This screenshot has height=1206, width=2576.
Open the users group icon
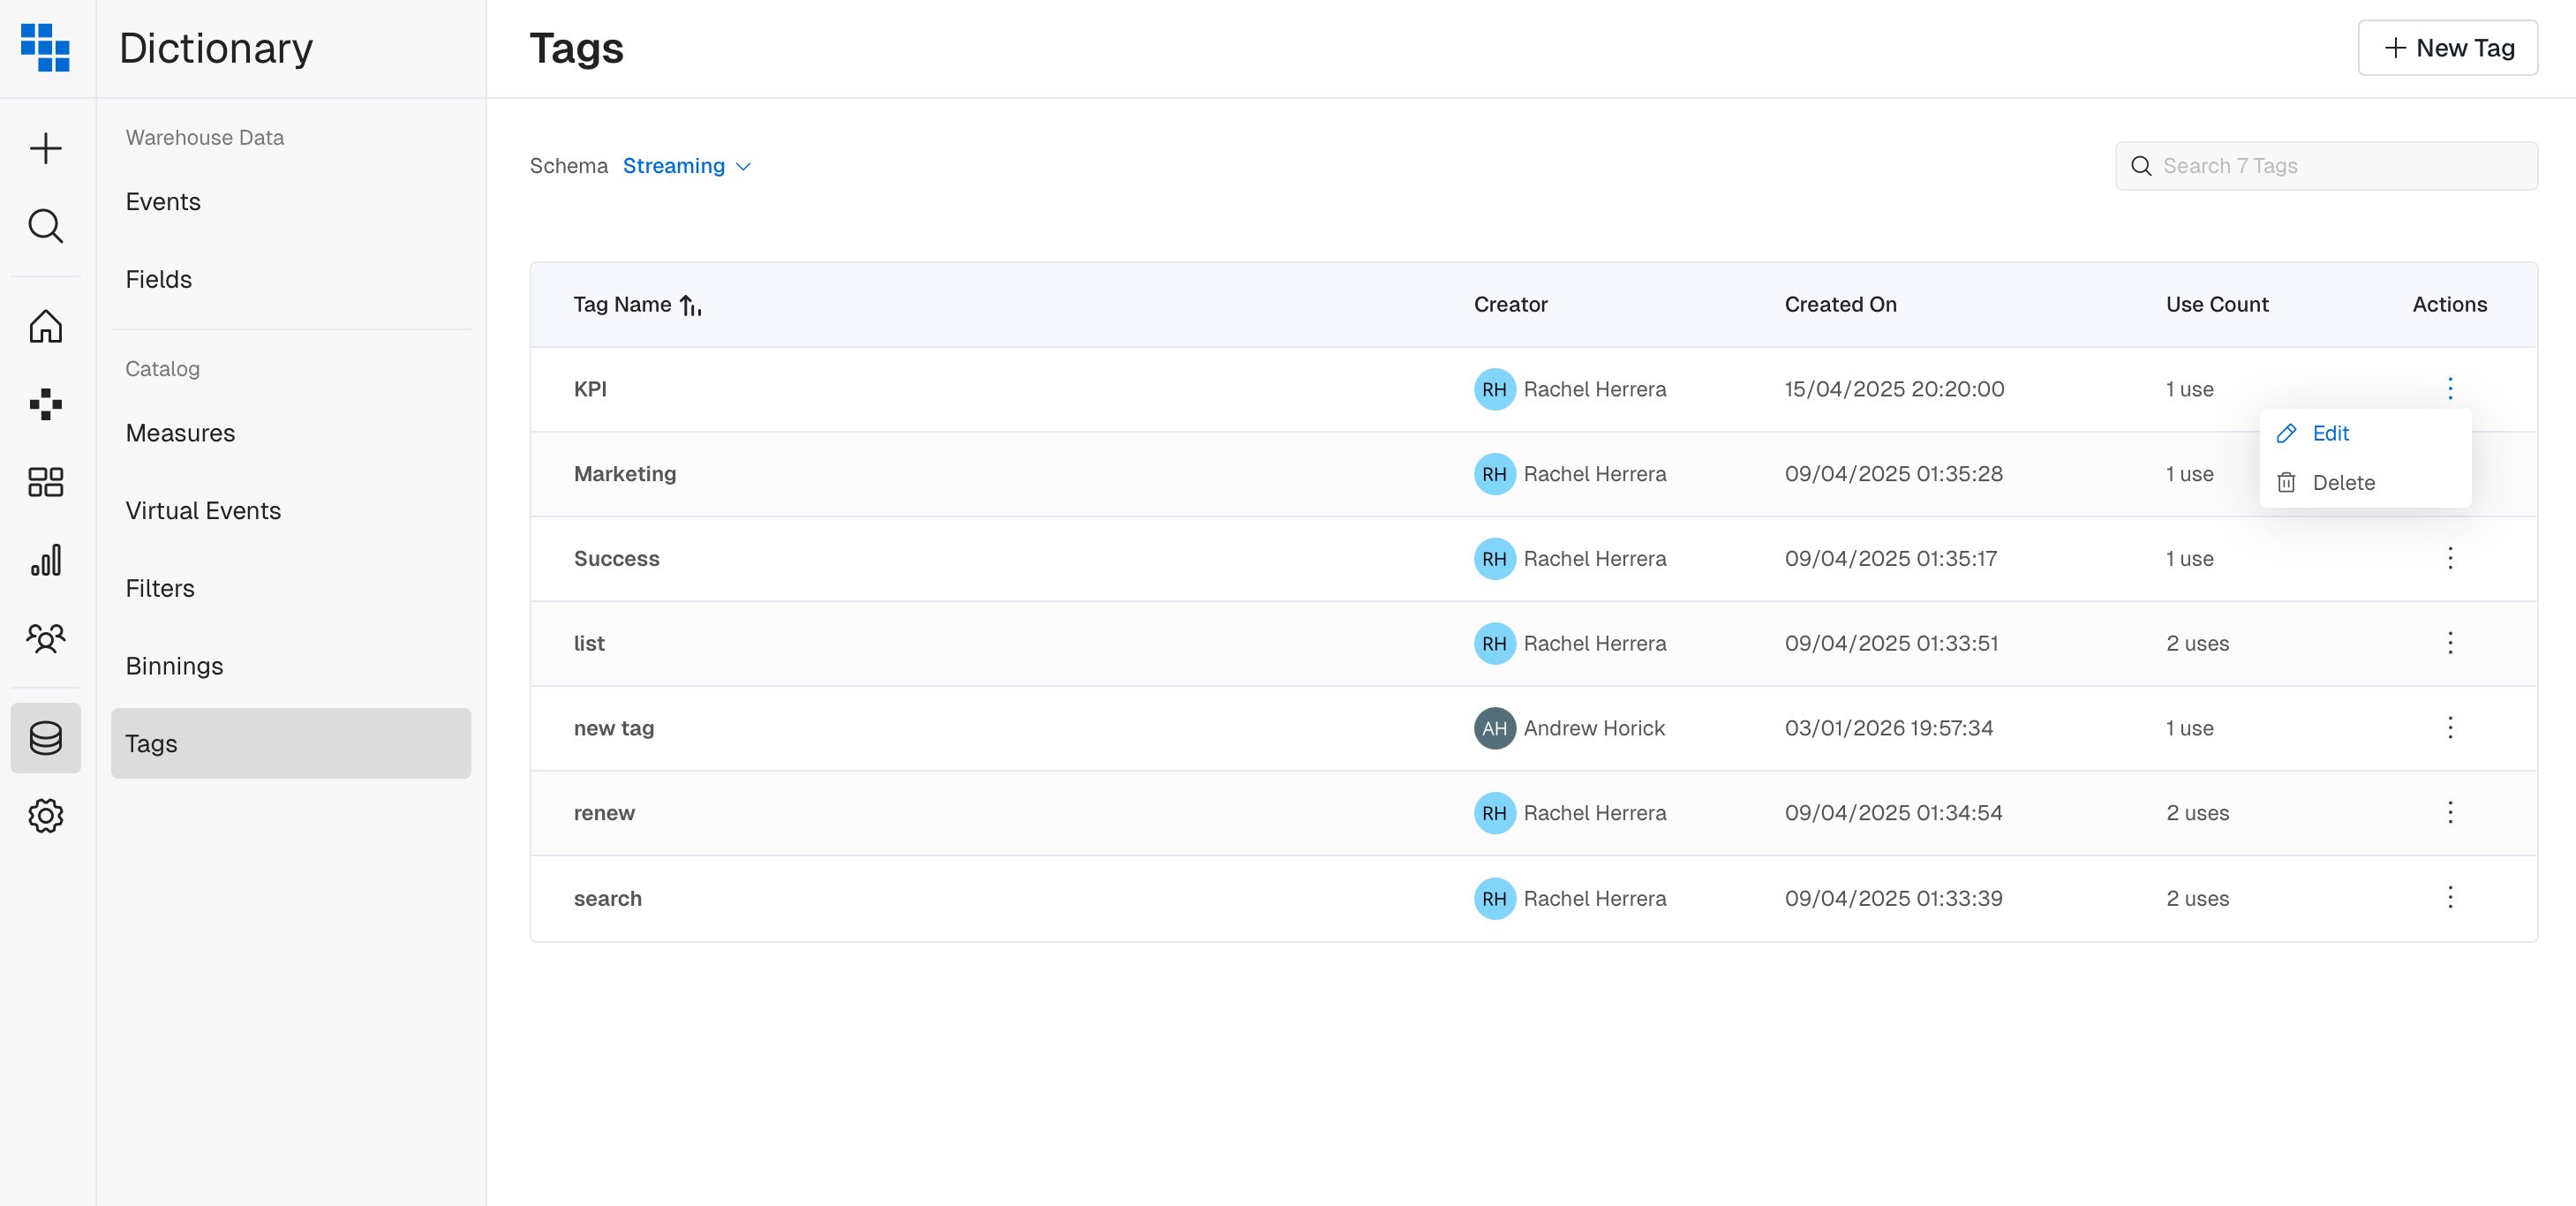[45, 638]
